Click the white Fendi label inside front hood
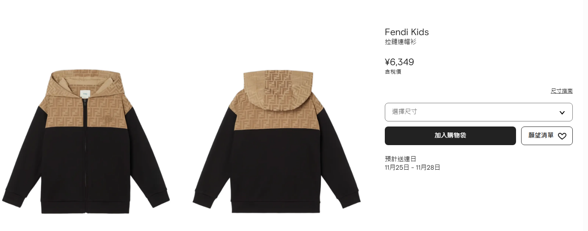Viewport: 588px width, 231px height. pyautogui.click(x=86, y=94)
